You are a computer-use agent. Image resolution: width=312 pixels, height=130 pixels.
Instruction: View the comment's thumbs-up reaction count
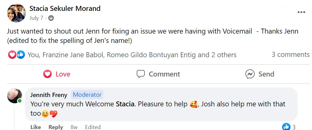pyautogui.click(x=289, y=127)
